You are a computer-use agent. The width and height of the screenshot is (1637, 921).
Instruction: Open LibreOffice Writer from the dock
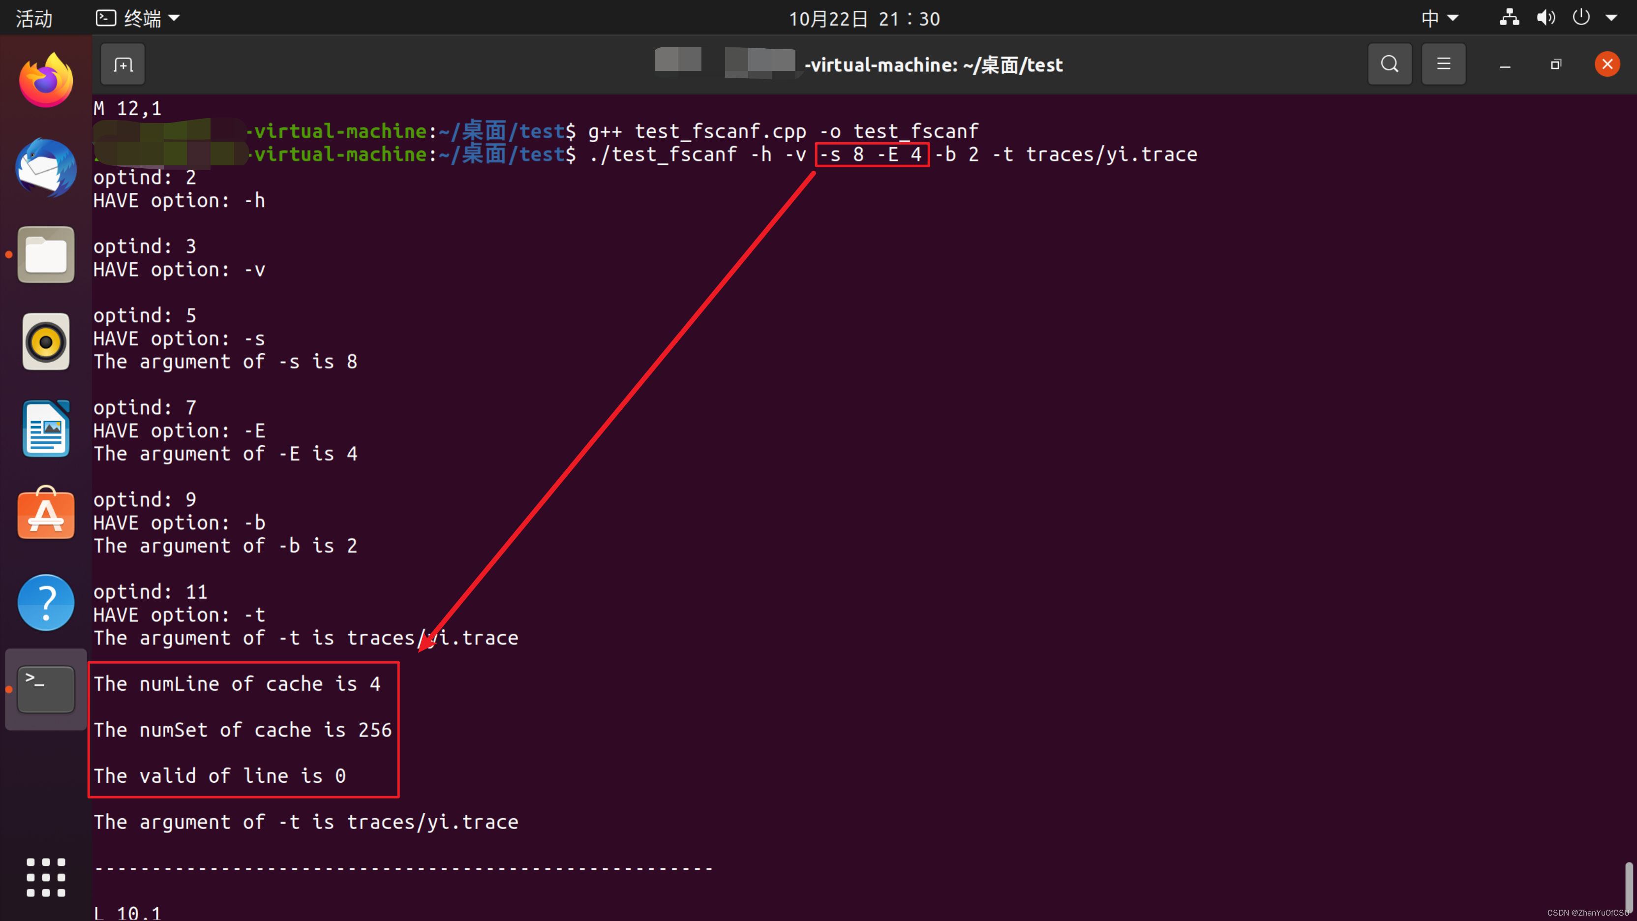pyautogui.click(x=46, y=429)
